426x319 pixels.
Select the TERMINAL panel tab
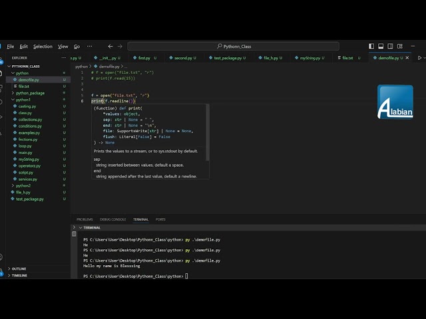[140, 219]
